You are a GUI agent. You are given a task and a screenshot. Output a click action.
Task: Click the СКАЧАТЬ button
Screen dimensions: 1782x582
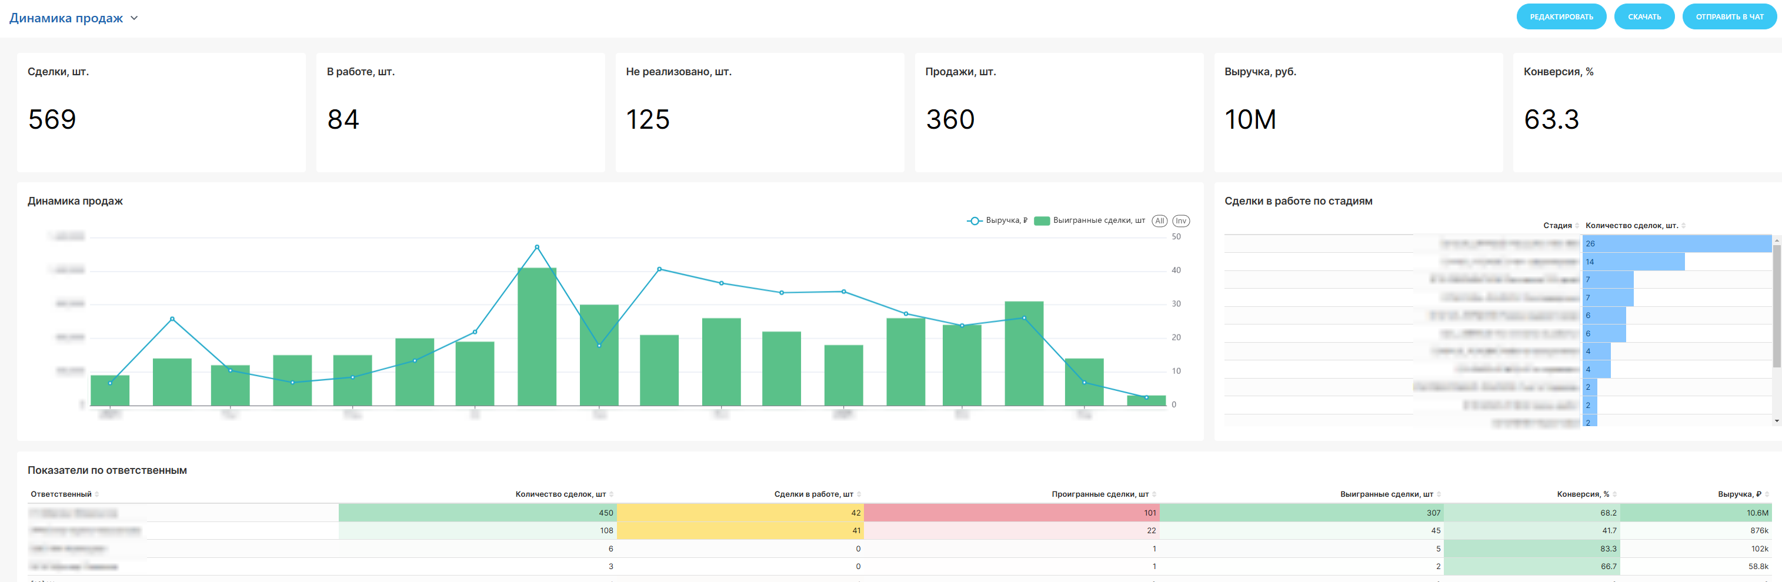point(1644,16)
